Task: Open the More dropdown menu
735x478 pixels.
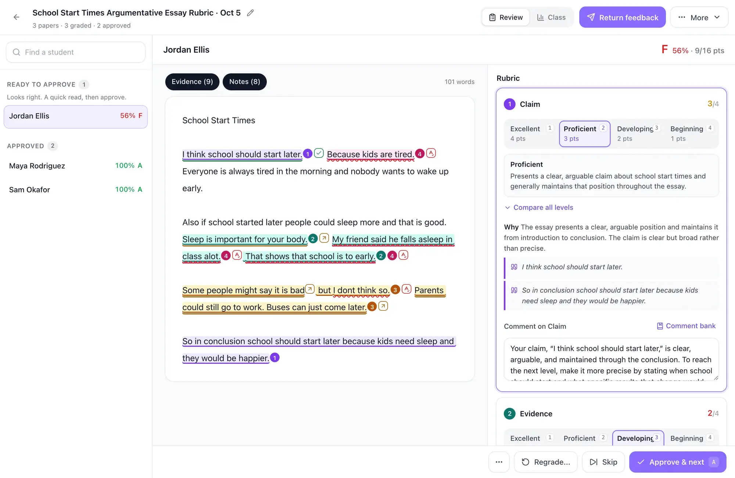Action: click(699, 17)
